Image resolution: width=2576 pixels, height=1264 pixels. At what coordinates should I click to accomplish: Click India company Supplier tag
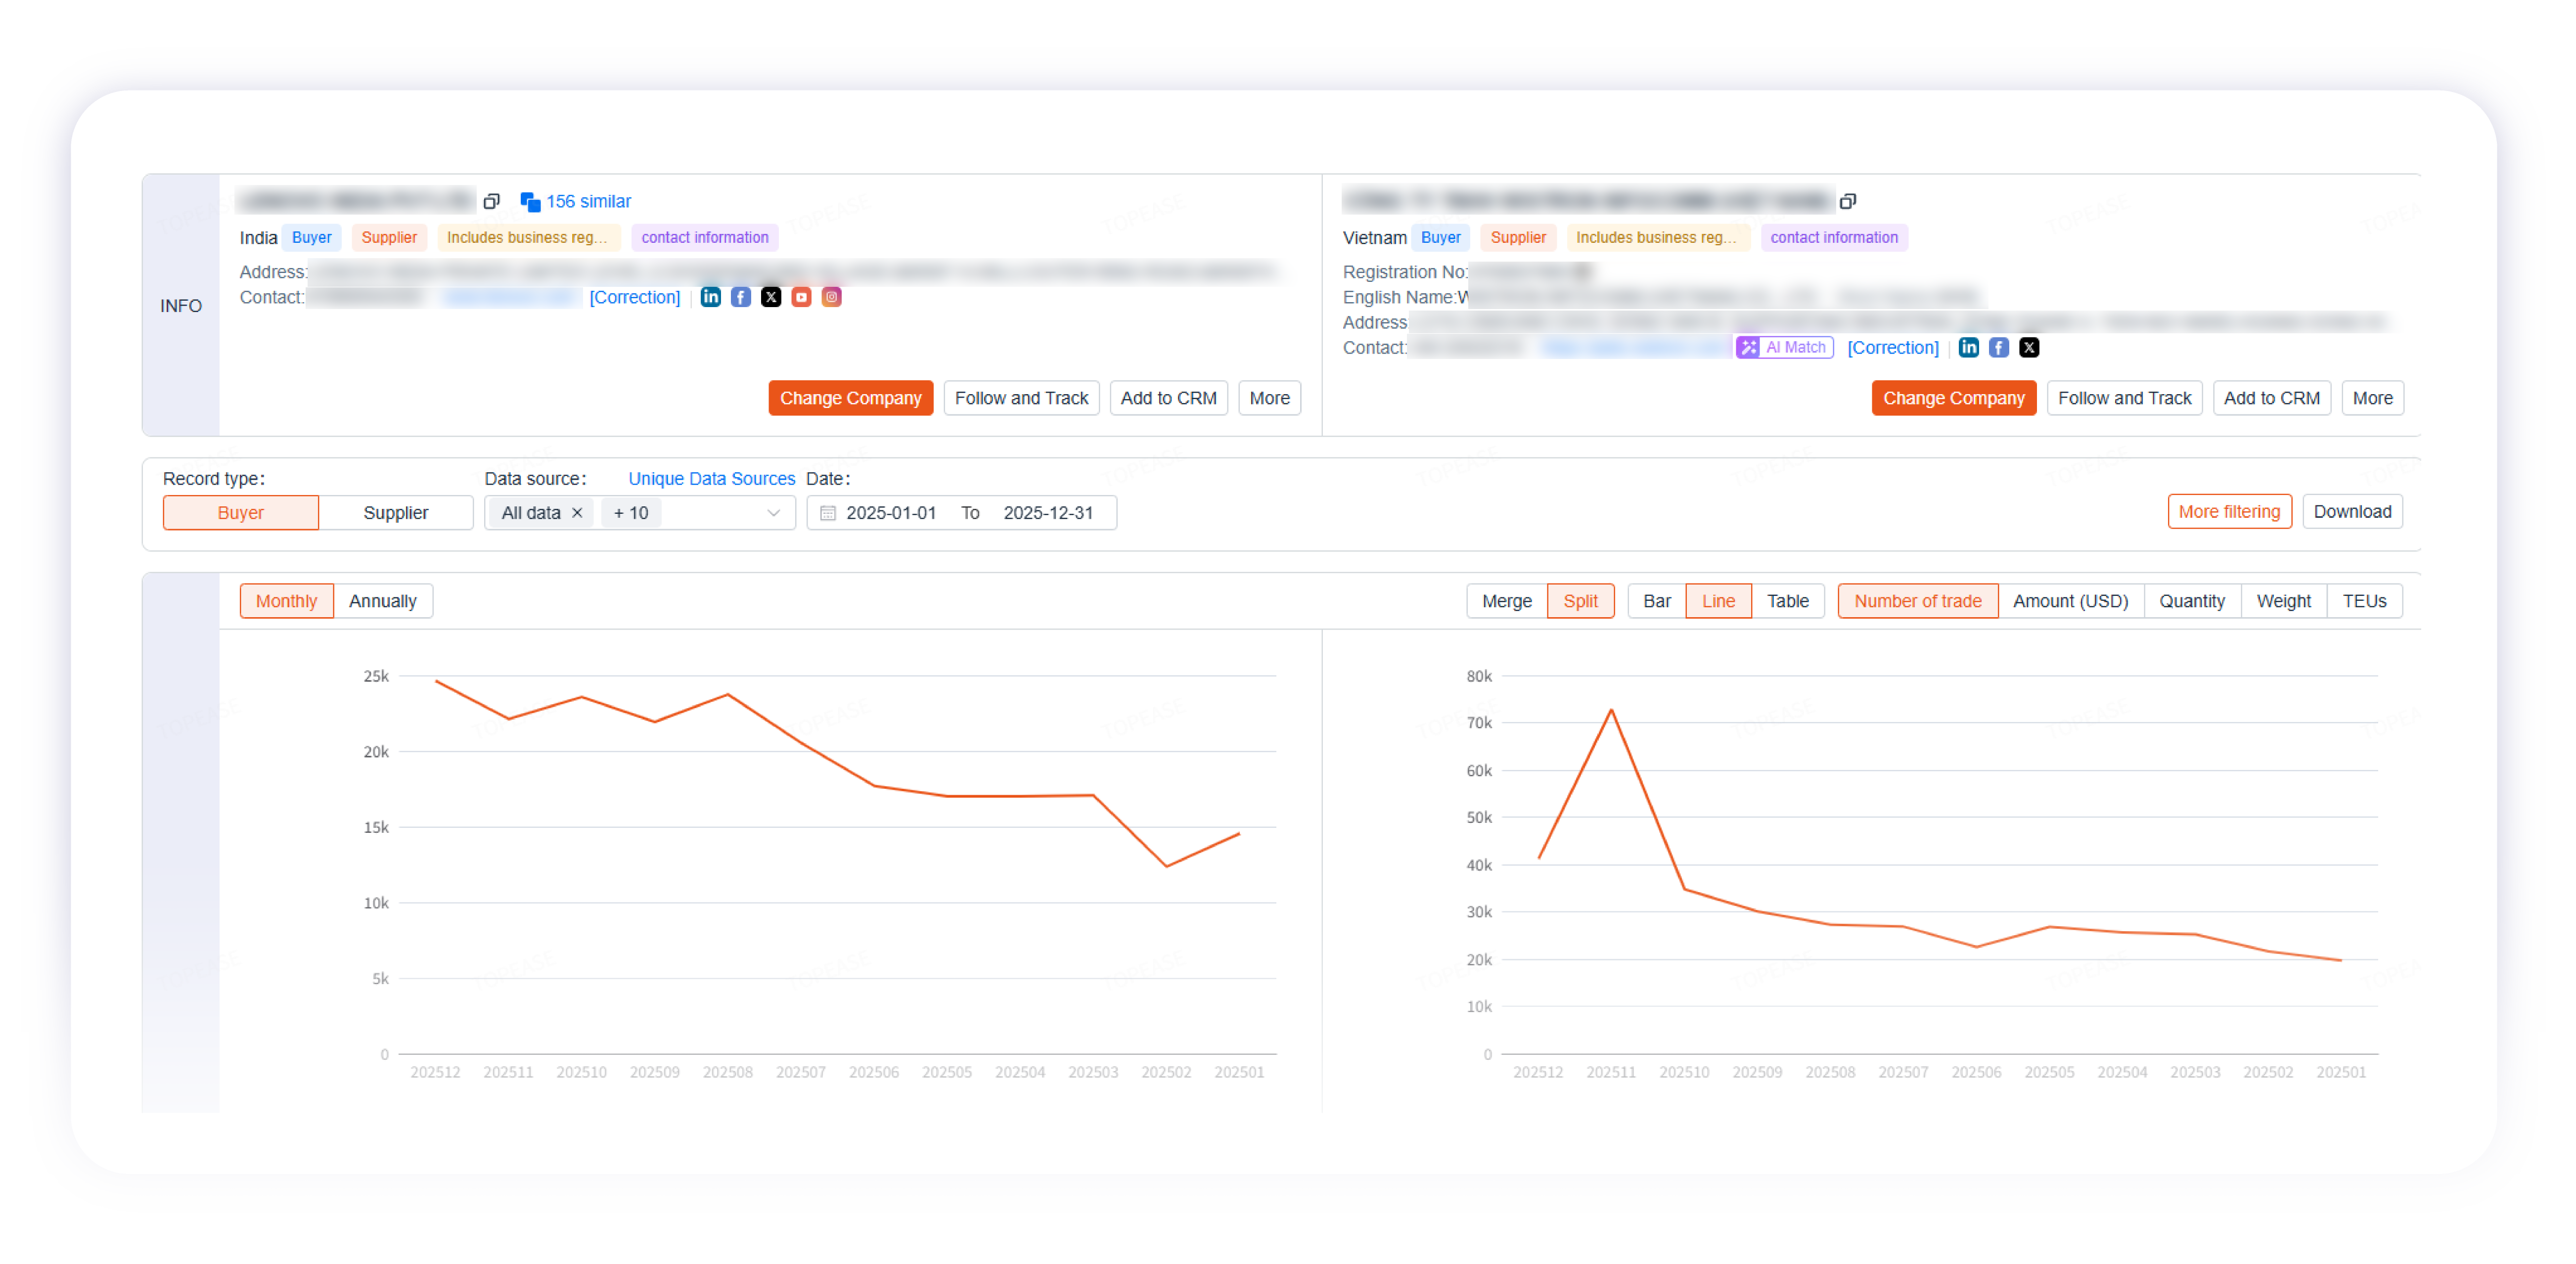point(389,238)
